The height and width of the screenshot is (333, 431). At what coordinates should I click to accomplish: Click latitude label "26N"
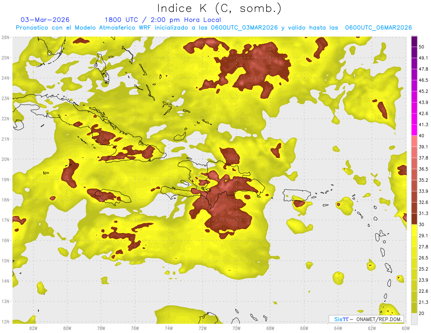click(x=5, y=37)
